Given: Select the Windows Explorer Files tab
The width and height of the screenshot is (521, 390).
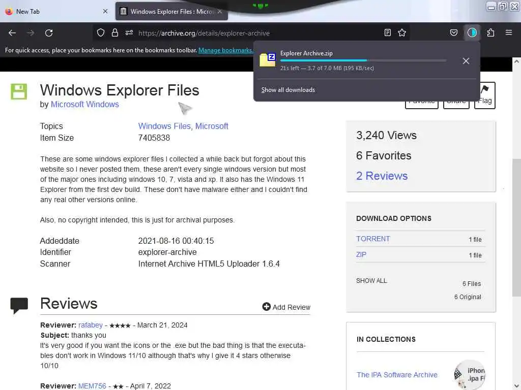Looking at the screenshot, I should (171, 12).
